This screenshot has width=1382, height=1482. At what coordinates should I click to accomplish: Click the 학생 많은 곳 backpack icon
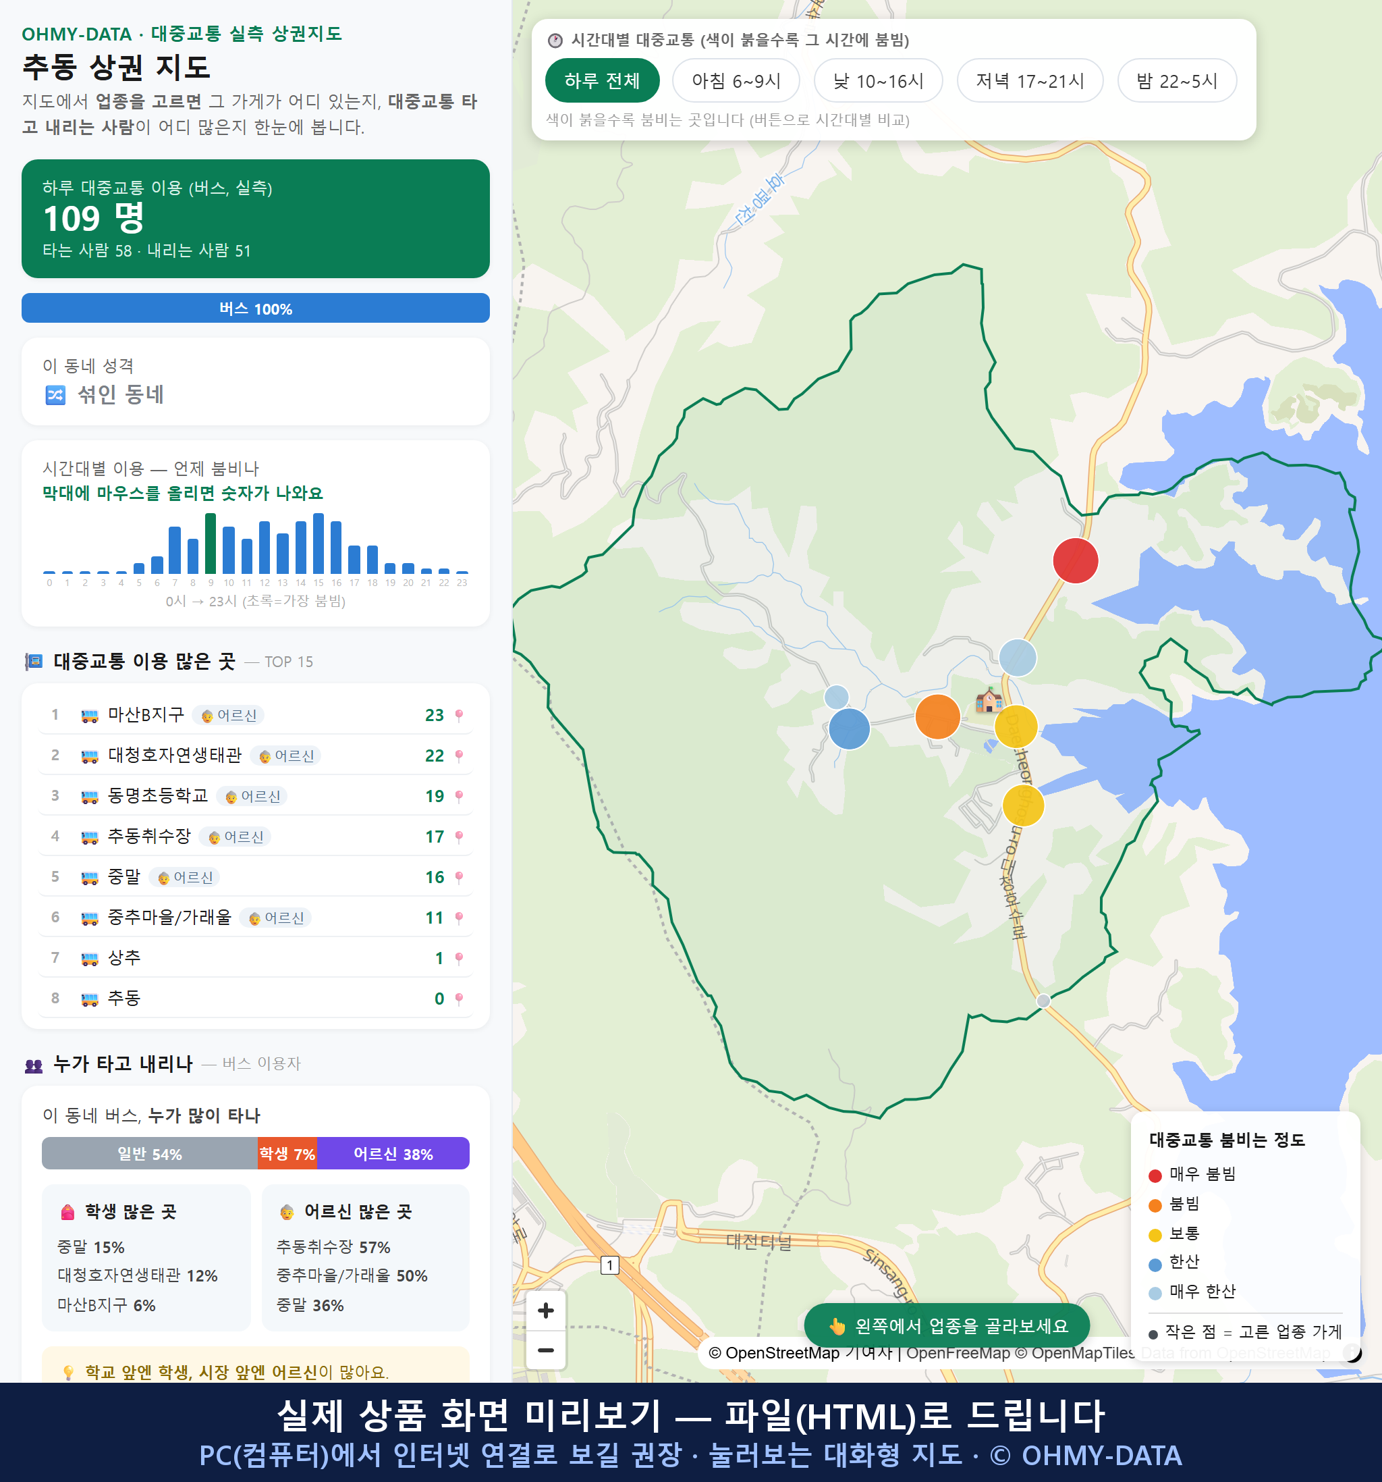tap(67, 1212)
